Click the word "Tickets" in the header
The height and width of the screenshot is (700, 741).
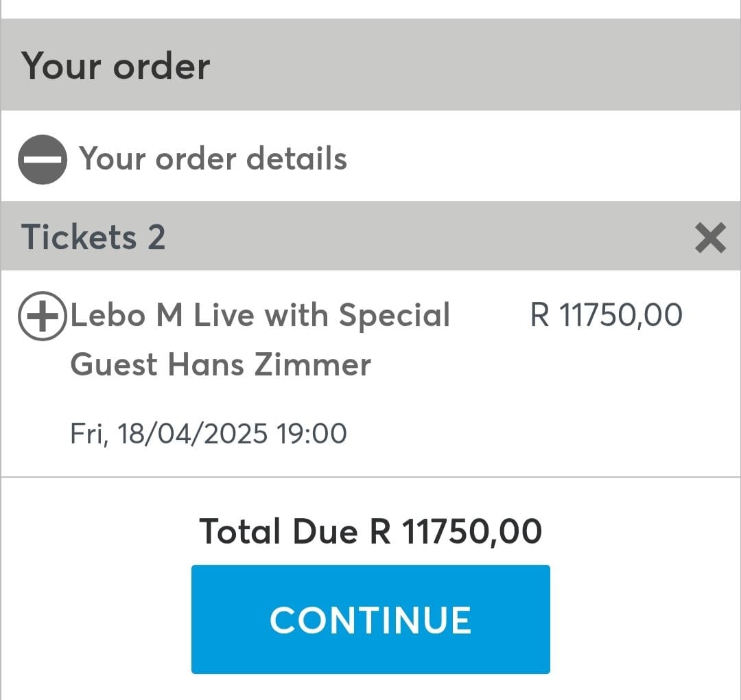[79, 237]
